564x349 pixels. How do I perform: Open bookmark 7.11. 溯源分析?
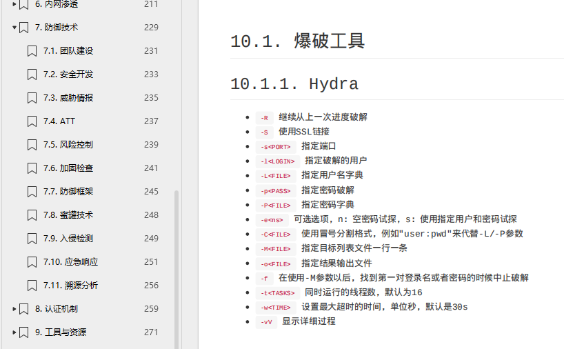(x=71, y=286)
